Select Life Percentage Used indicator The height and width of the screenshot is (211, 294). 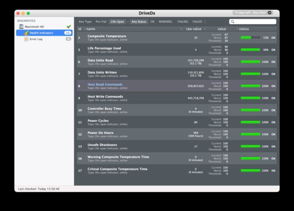click(x=104, y=48)
